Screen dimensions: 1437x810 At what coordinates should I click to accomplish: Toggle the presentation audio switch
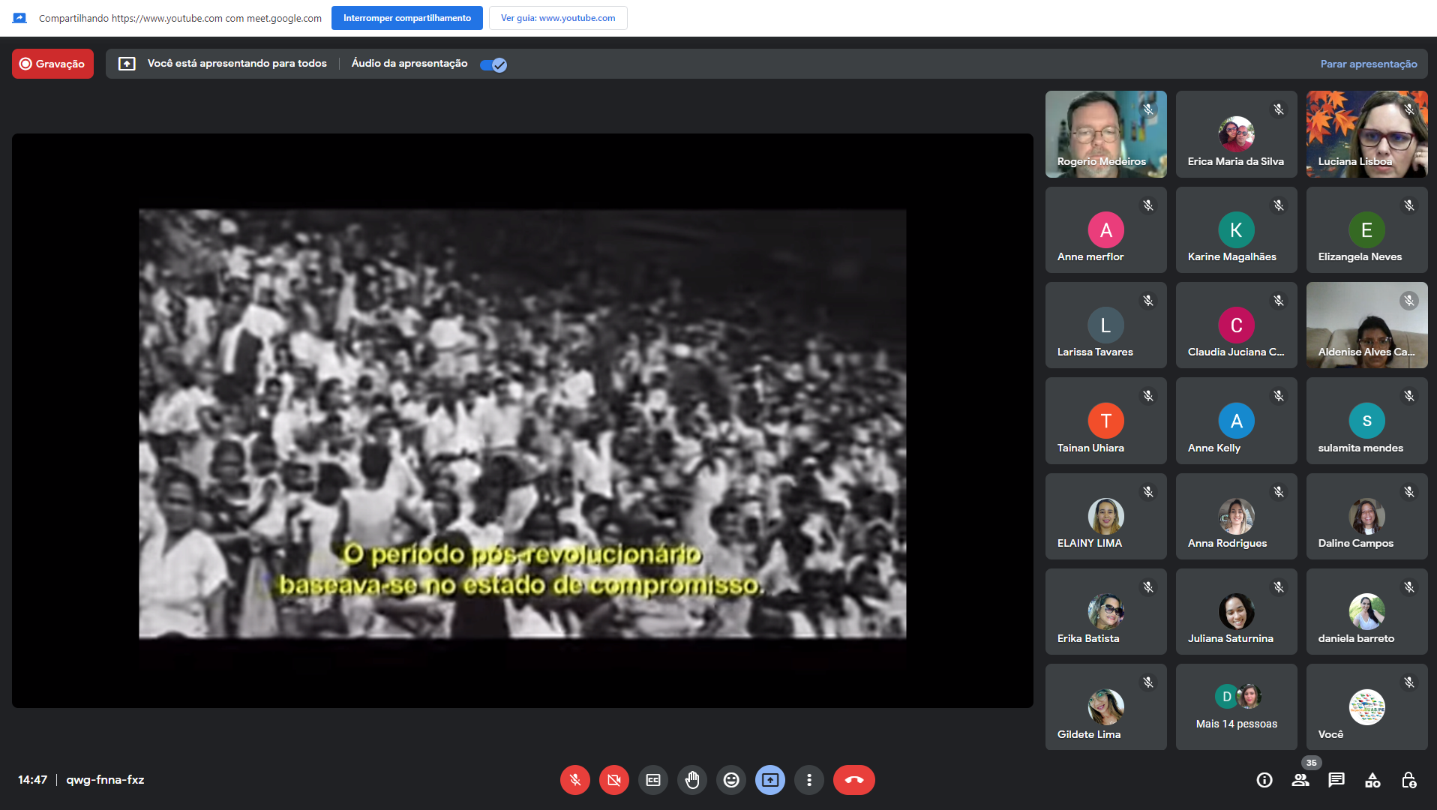493,64
